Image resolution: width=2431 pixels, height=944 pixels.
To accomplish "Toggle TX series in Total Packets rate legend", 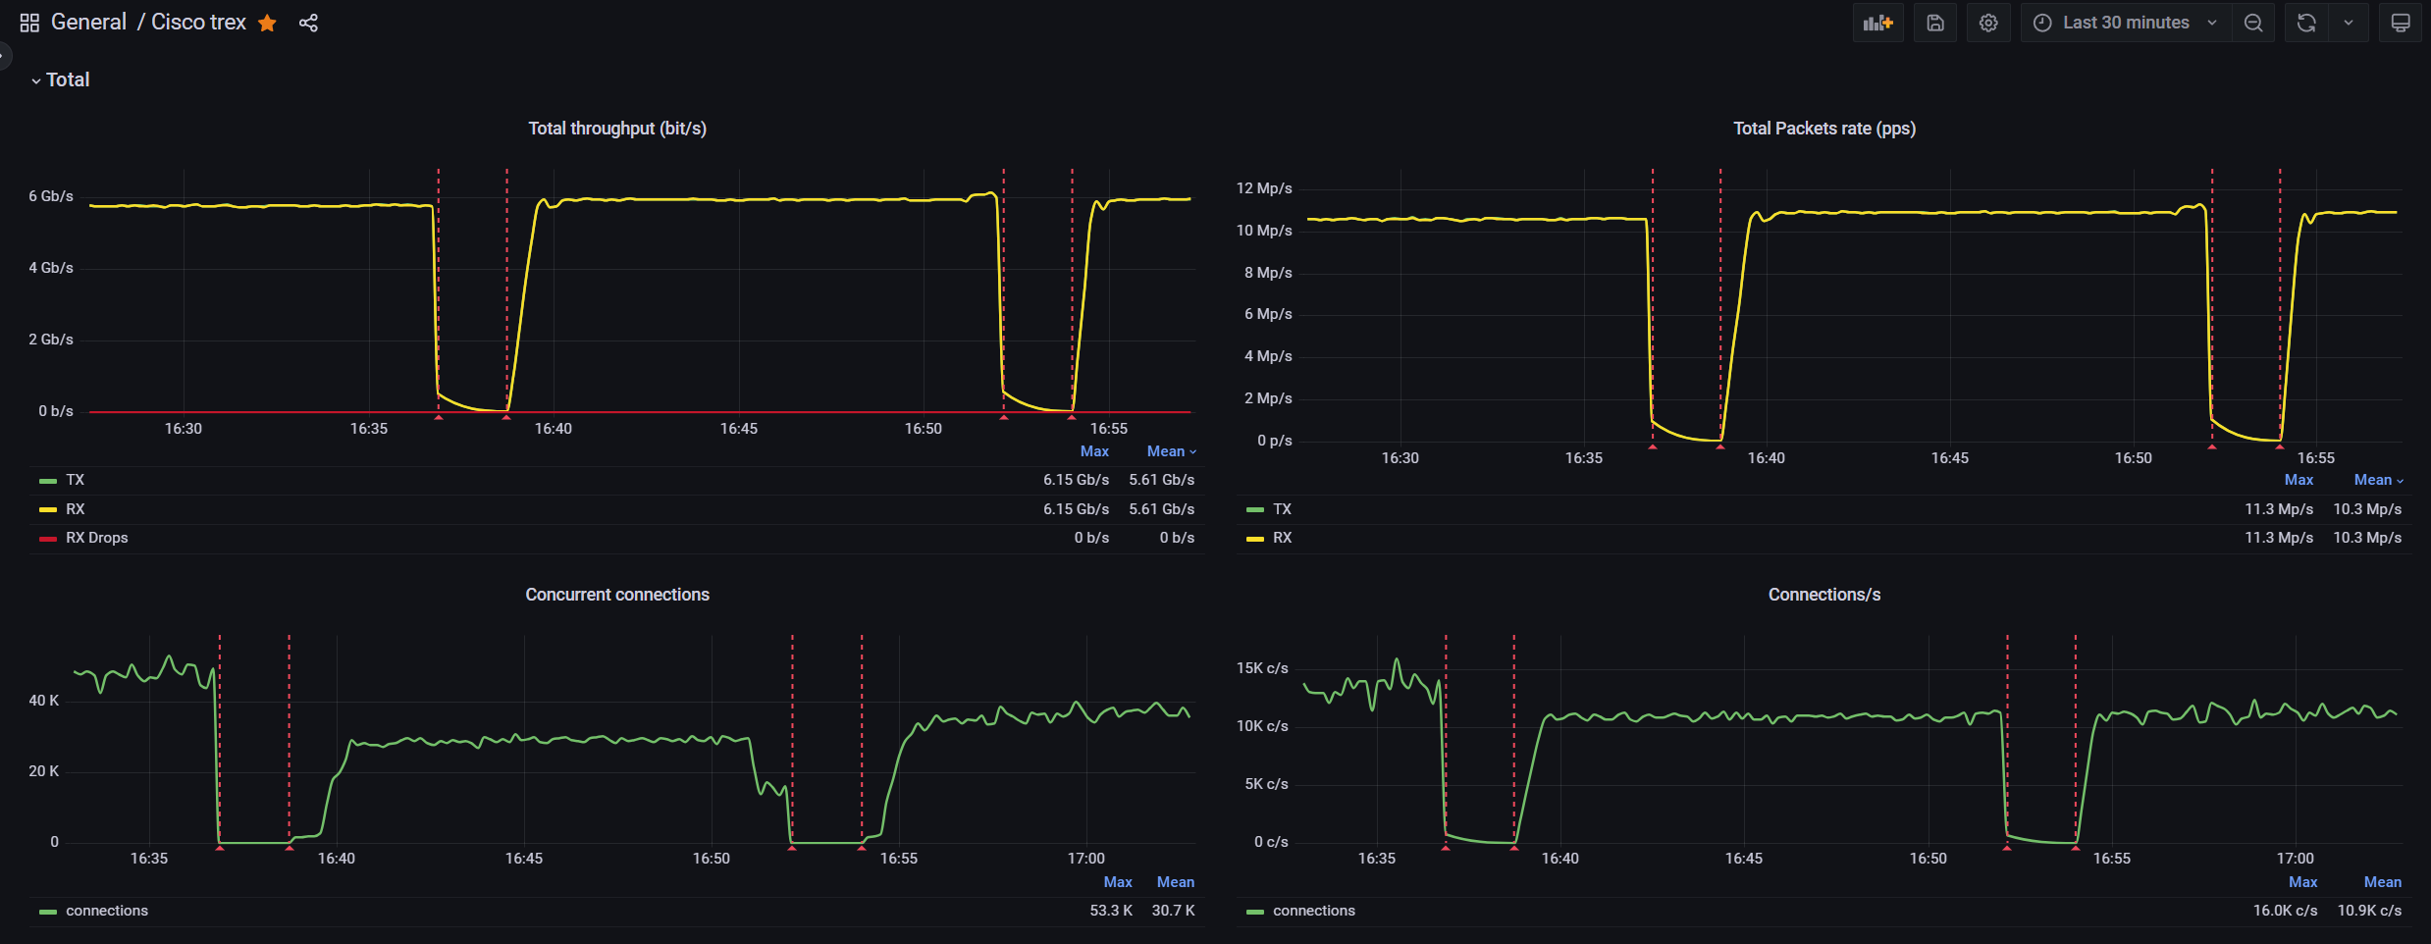I will coord(1283,509).
